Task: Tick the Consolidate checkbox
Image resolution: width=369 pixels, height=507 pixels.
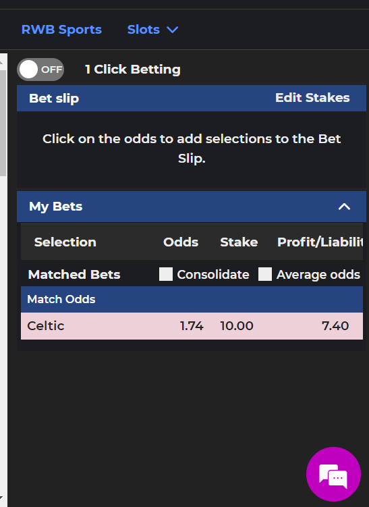Action: (166, 274)
